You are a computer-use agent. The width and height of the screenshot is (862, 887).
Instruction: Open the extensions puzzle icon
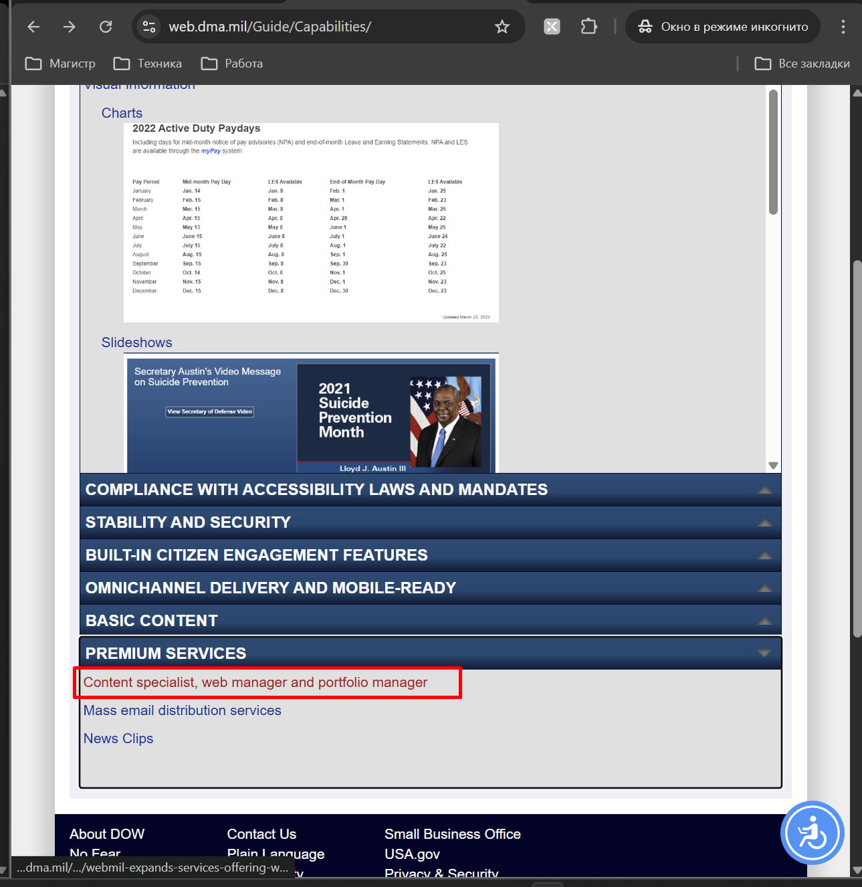588,27
